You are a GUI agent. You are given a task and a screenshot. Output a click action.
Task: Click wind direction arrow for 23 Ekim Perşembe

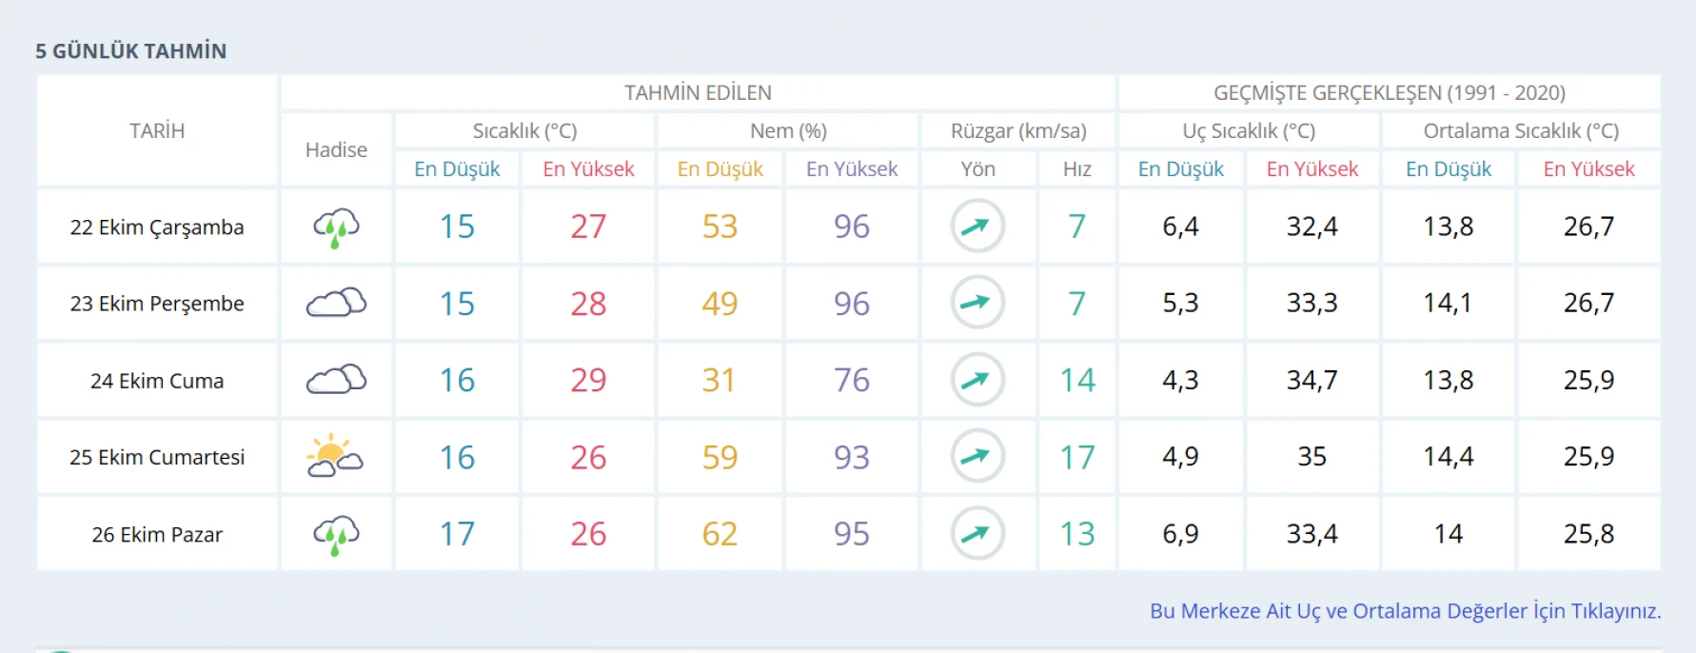(977, 303)
